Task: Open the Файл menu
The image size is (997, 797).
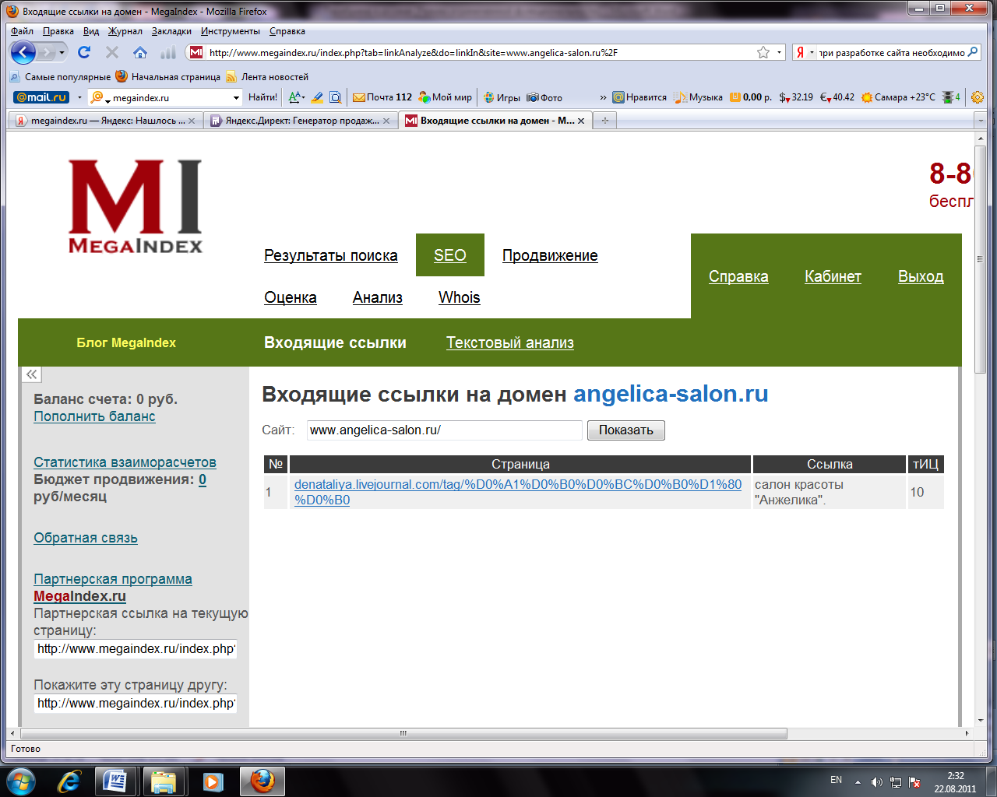Action: [23, 31]
